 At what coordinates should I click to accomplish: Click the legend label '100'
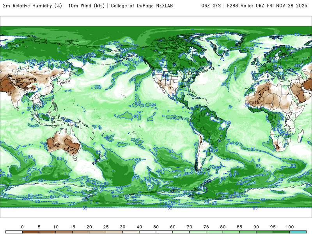pyautogui.click(x=290, y=227)
